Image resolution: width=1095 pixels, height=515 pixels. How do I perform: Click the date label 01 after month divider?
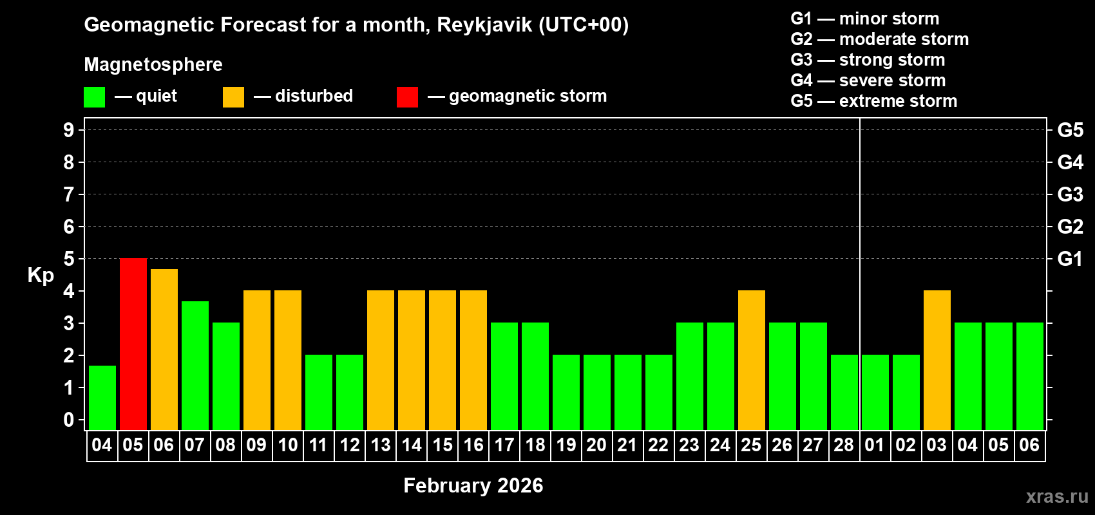click(875, 445)
